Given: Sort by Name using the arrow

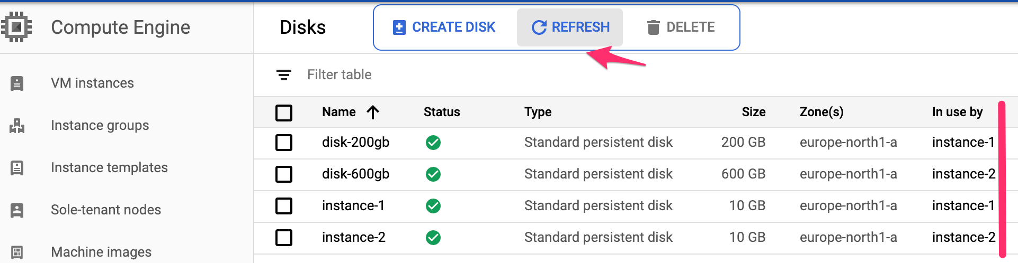Looking at the screenshot, I should click(x=373, y=112).
